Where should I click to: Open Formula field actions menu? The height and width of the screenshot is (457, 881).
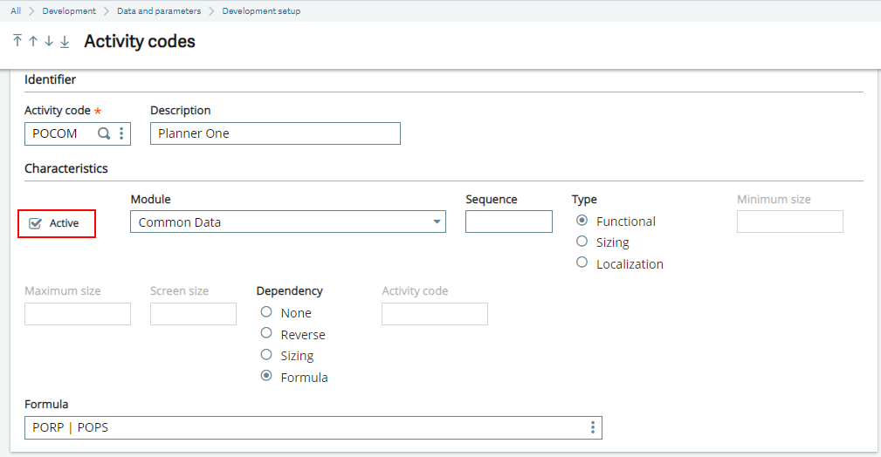pos(593,427)
